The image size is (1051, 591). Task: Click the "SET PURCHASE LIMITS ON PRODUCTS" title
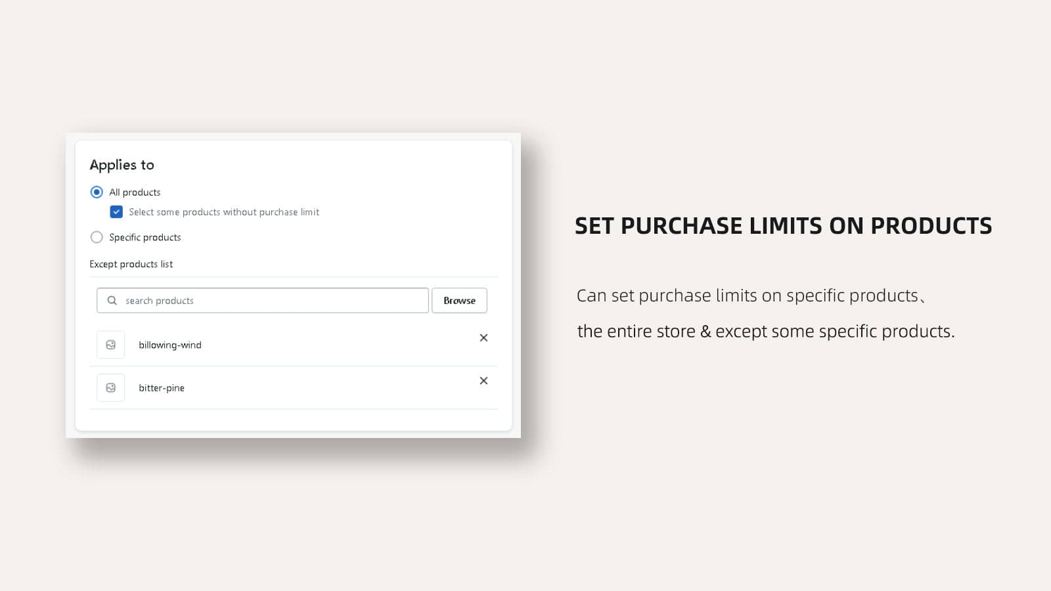click(x=783, y=226)
